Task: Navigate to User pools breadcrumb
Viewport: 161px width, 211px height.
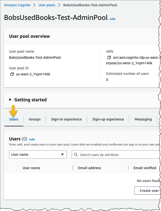Action: (x=47, y=5)
